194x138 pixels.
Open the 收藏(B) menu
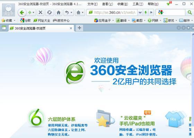point(123,4)
